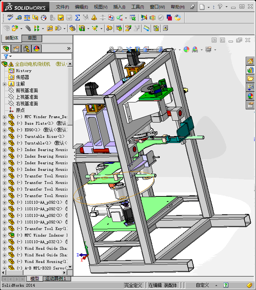Run Interference Detection tool
256x290 pixels.
[x=147, y=28]
